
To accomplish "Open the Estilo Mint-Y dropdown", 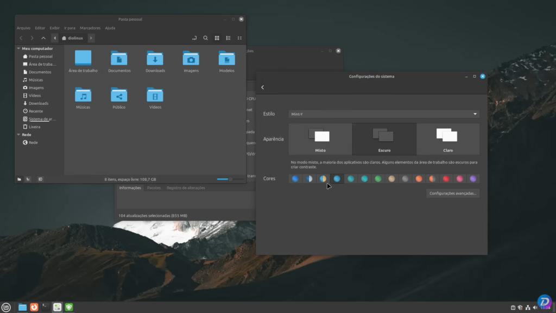I will click(x=383, y=114).
